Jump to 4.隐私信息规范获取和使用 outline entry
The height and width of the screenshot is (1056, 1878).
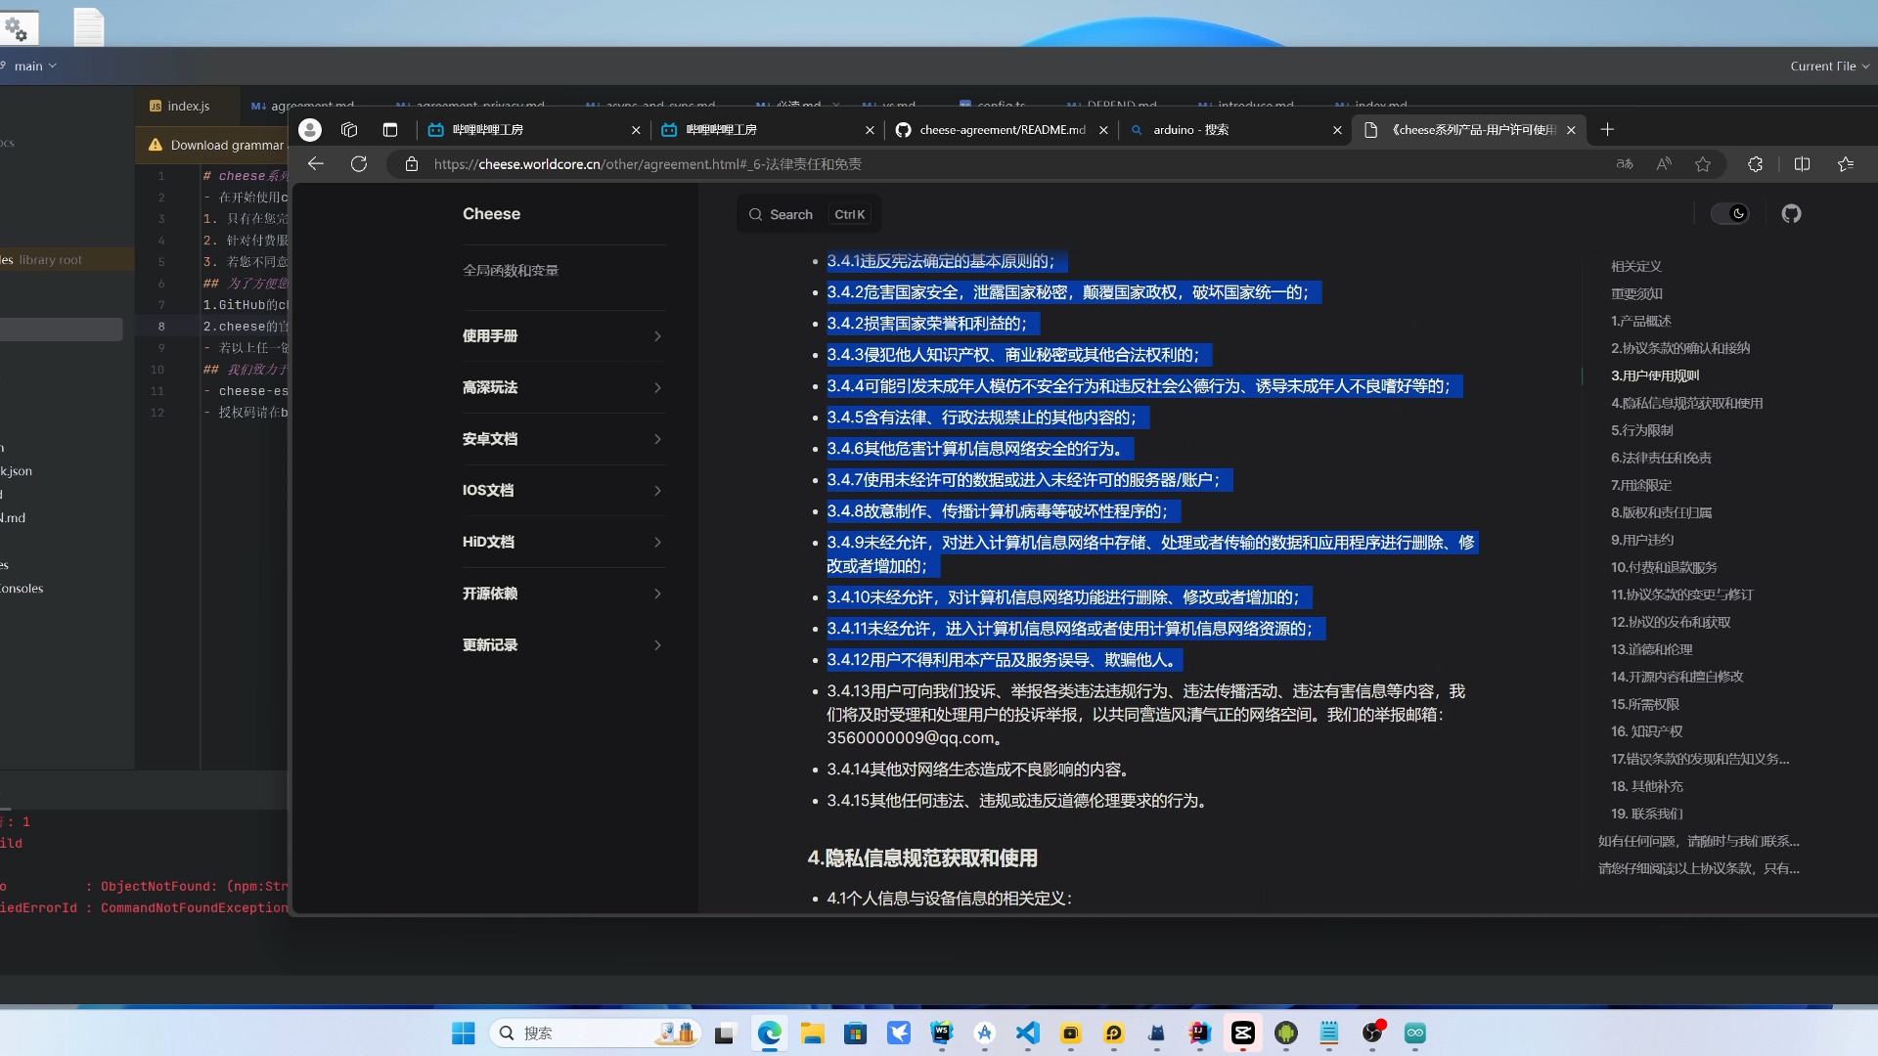coord(1687,403)
